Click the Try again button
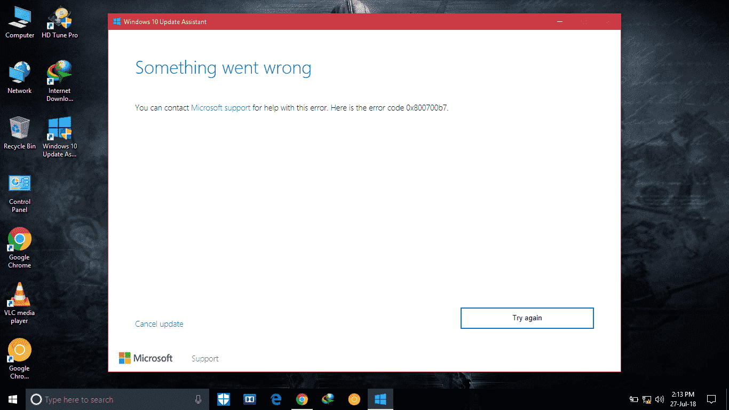 click(x=527, y=318)
